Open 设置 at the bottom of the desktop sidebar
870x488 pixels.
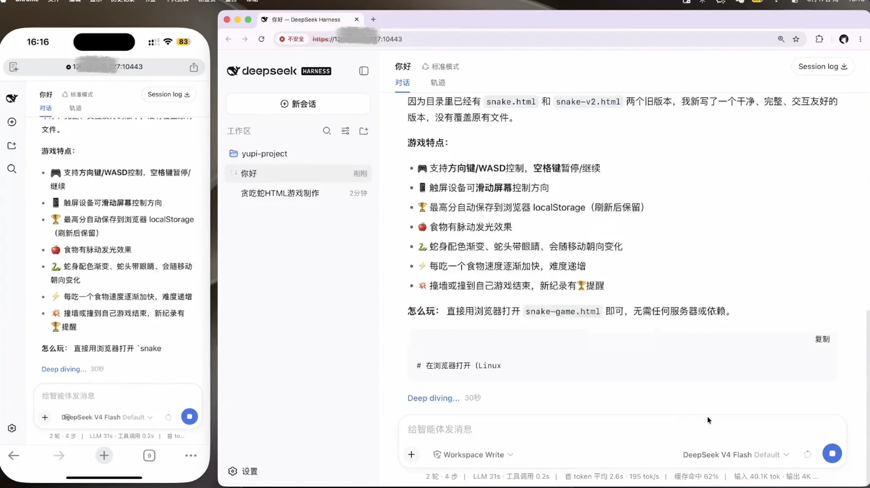click(x=243, y=471)
